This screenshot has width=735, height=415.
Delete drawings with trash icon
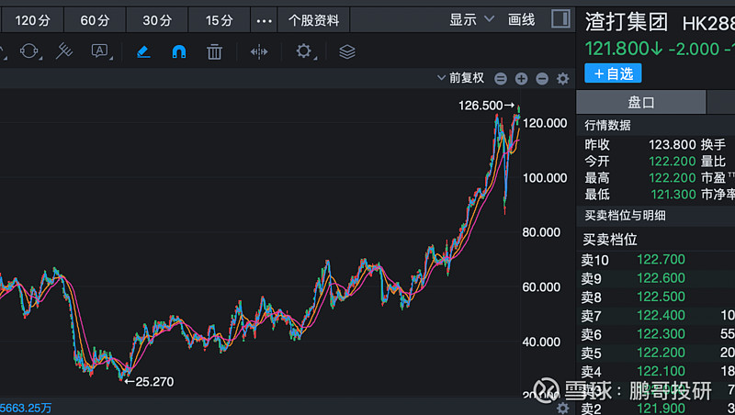(214, 51)
